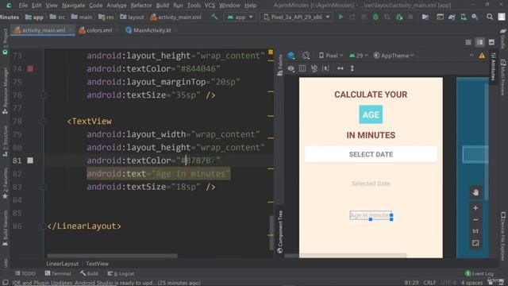
Task: Click the AGE label in preview
Action: (371, 114)
